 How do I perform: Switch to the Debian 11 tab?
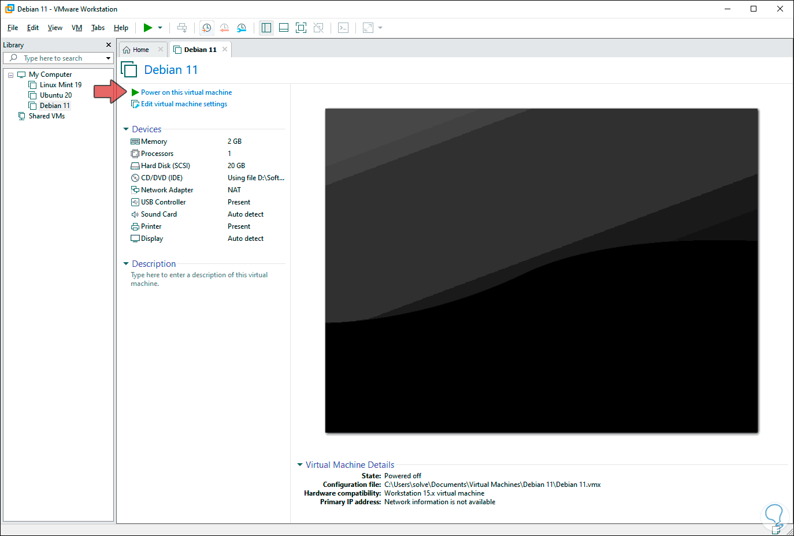tap(200, 50)
